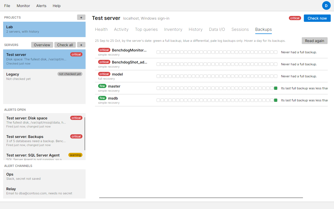This screenshot has width=334, height=209.
Task: Select the Relay email alert channel
Action: click(44, 191)
